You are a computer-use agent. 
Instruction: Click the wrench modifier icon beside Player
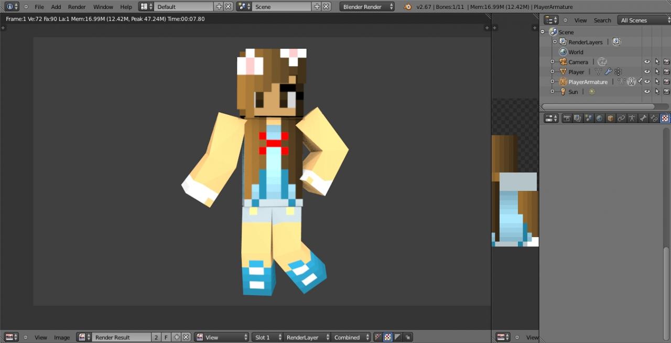[x=608, y=72]
